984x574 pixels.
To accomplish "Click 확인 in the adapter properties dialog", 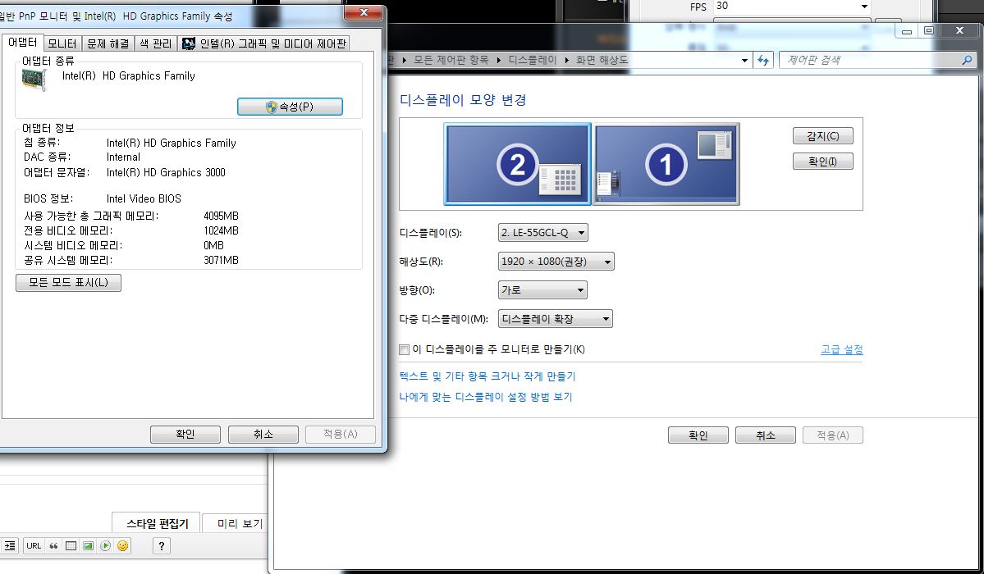I will [x=185, y=434].
